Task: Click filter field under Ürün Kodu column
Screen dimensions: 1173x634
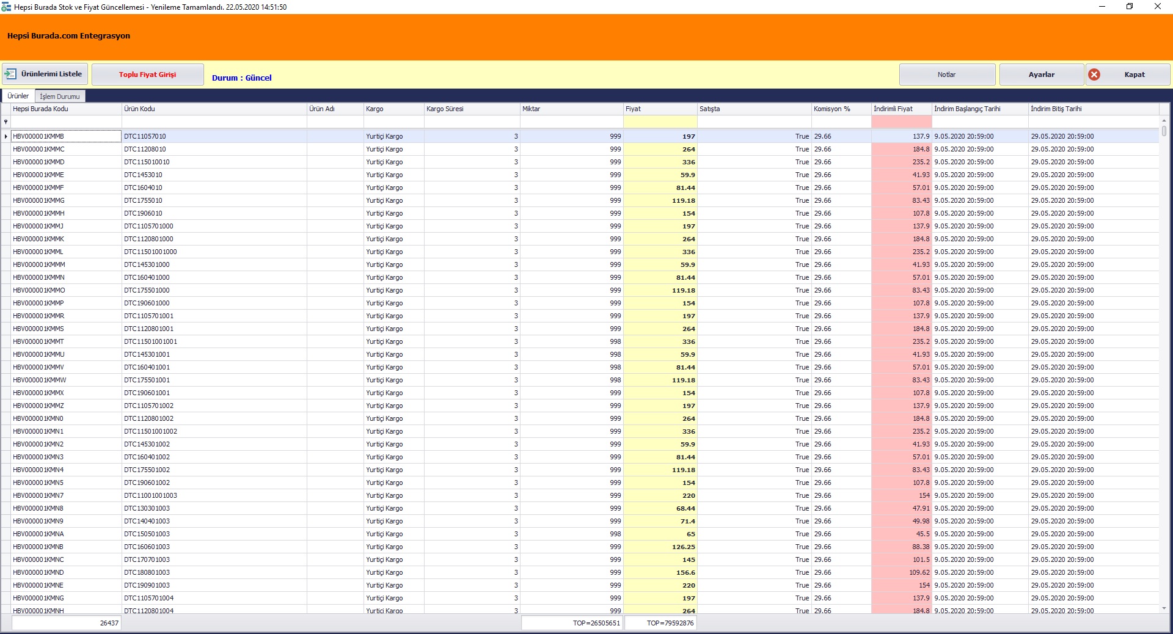Action: [214, 122]
